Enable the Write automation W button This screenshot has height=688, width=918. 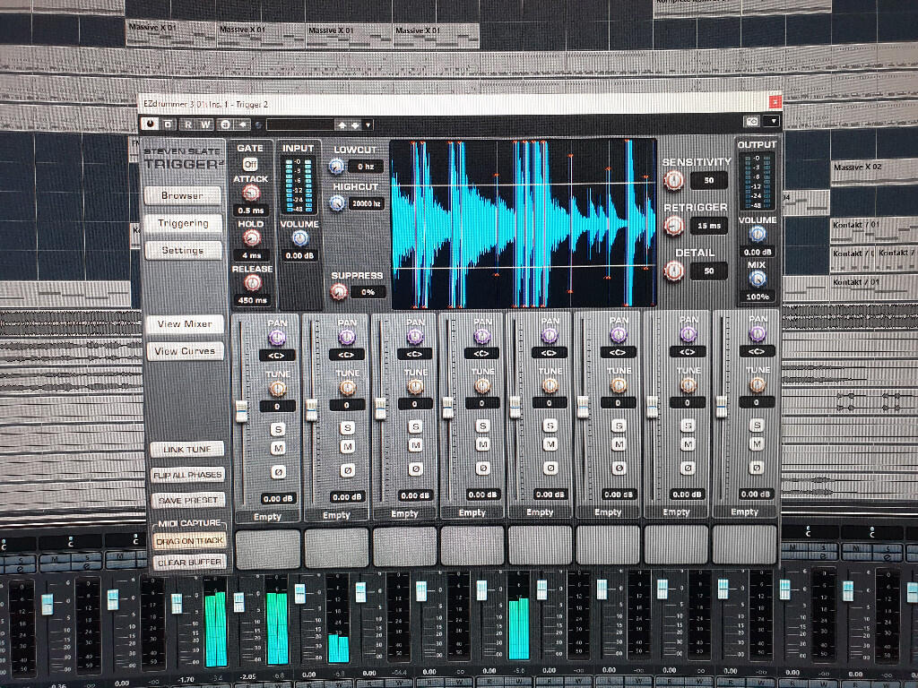205,125
